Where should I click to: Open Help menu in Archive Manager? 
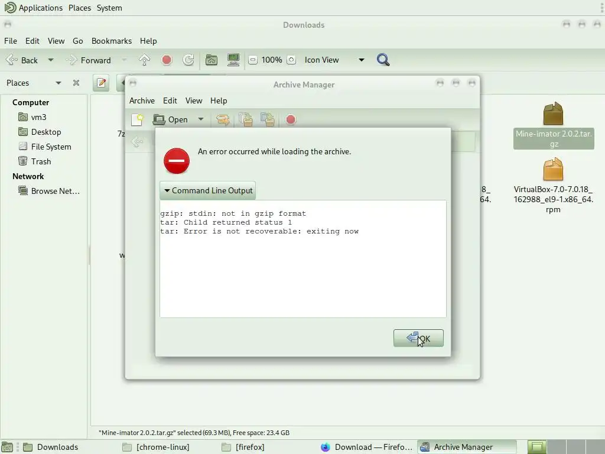(219, 100)
